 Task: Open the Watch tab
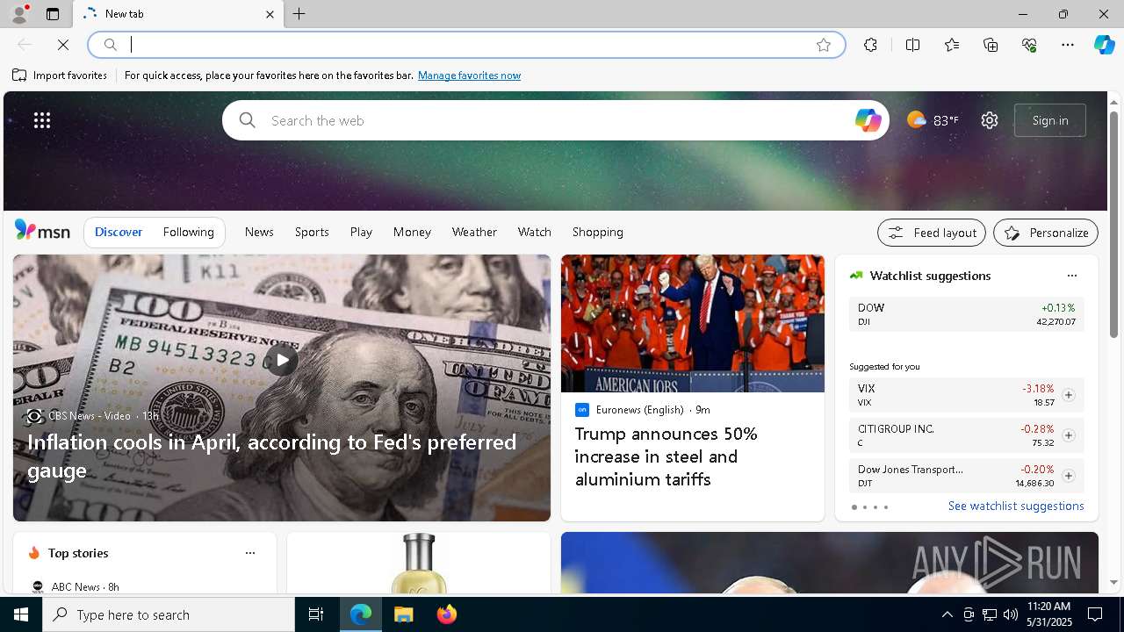pyautogui.click(x=535, y=232)
